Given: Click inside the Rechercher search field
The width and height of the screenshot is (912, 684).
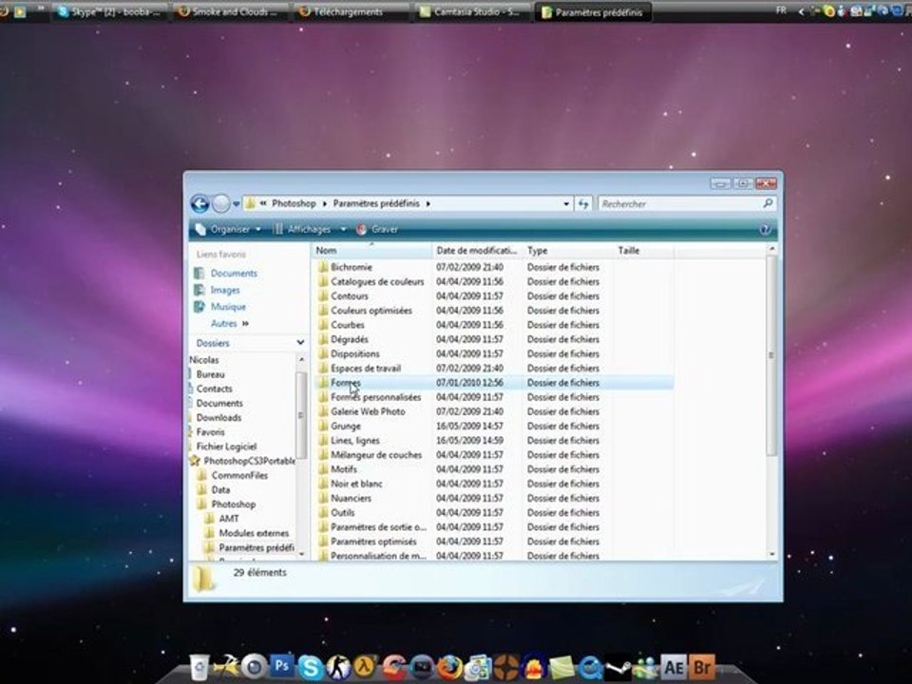Looking at the screenshot, I should [680, 203].
